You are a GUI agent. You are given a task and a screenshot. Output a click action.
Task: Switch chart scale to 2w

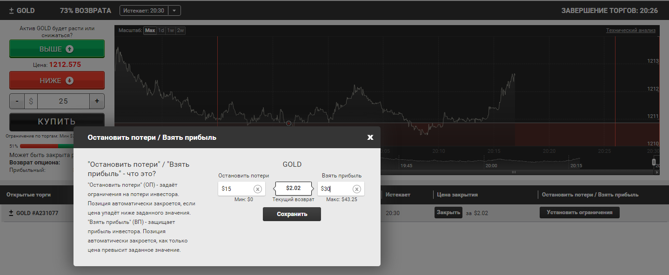pyautogui.click(x=181, y=31)
